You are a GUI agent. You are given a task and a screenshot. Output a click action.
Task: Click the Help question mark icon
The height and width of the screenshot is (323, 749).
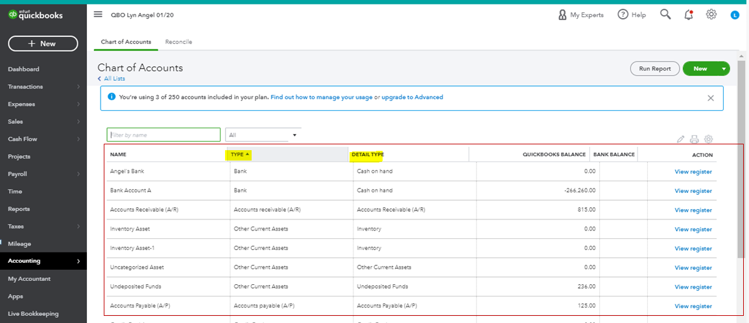623,14
